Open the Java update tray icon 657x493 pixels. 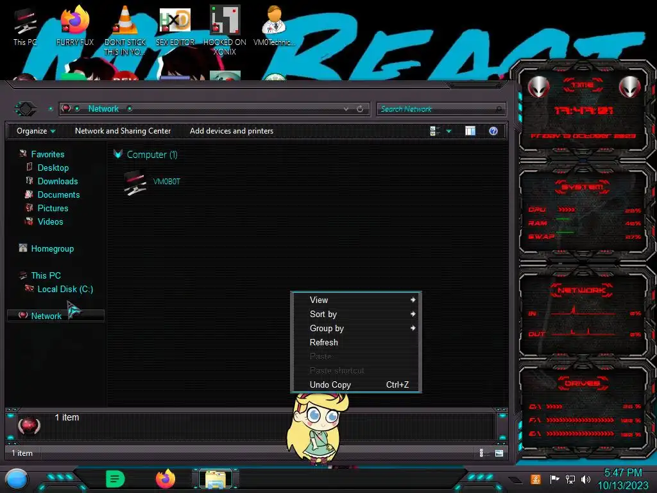point(535,479)
